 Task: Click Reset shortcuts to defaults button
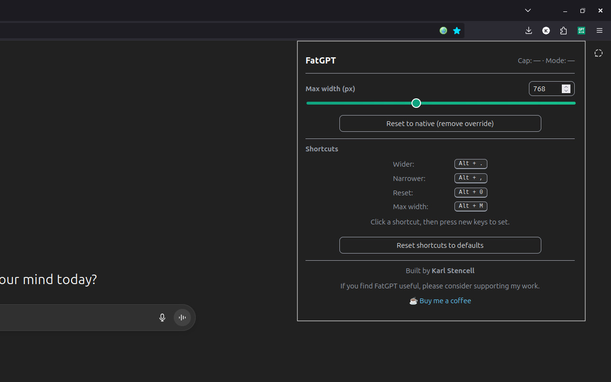440,245
